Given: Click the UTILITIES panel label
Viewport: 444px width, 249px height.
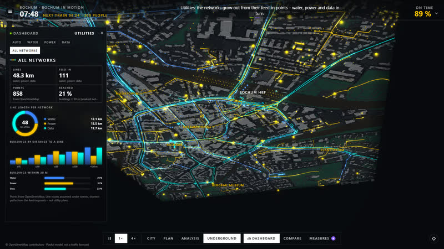Looking at the screenshot, I should coord(84,33).
